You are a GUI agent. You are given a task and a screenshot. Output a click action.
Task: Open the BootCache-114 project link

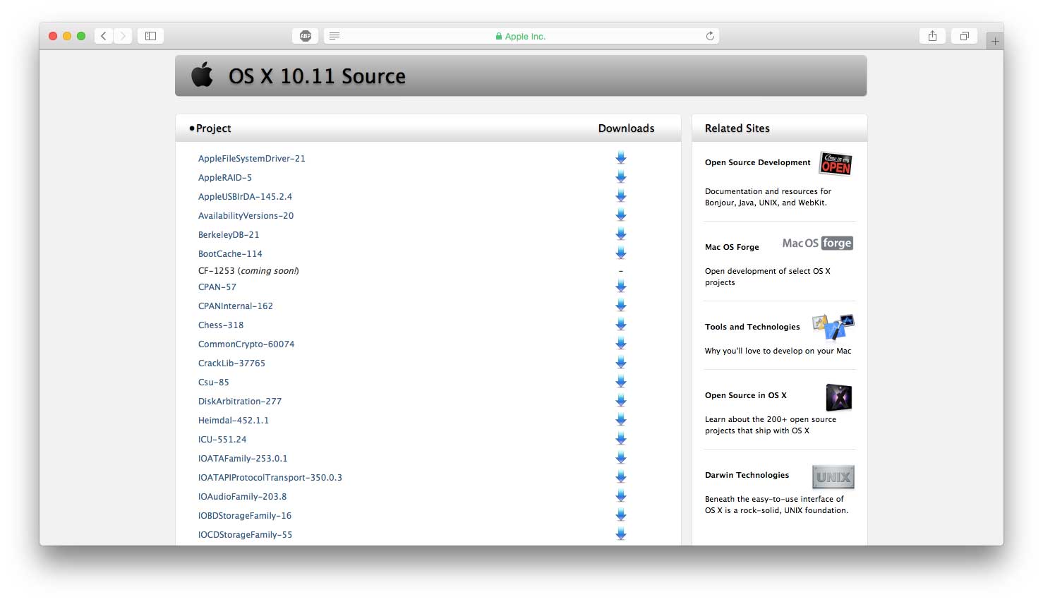click(230, 254)
